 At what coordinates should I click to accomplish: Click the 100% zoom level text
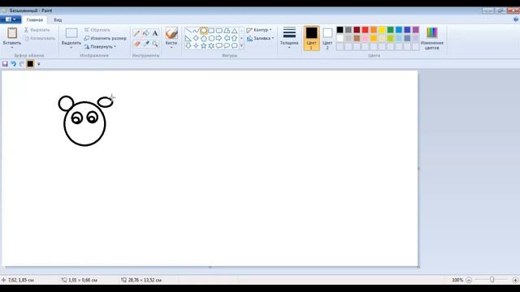[457, 280]
